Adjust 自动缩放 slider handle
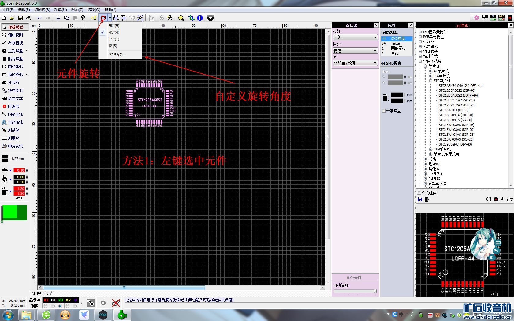 tap(375, 291)
